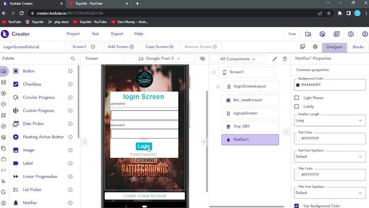The image size is (369, 208).
Task: Click the username text box in preview
Action: point(144,116)
